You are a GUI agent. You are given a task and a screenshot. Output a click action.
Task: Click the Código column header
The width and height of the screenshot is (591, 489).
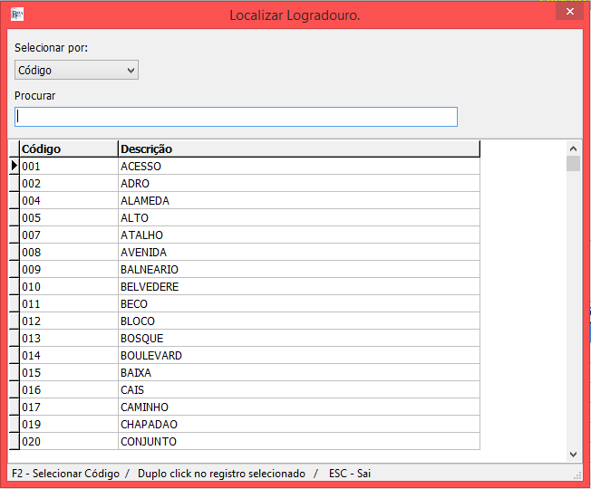68,149
